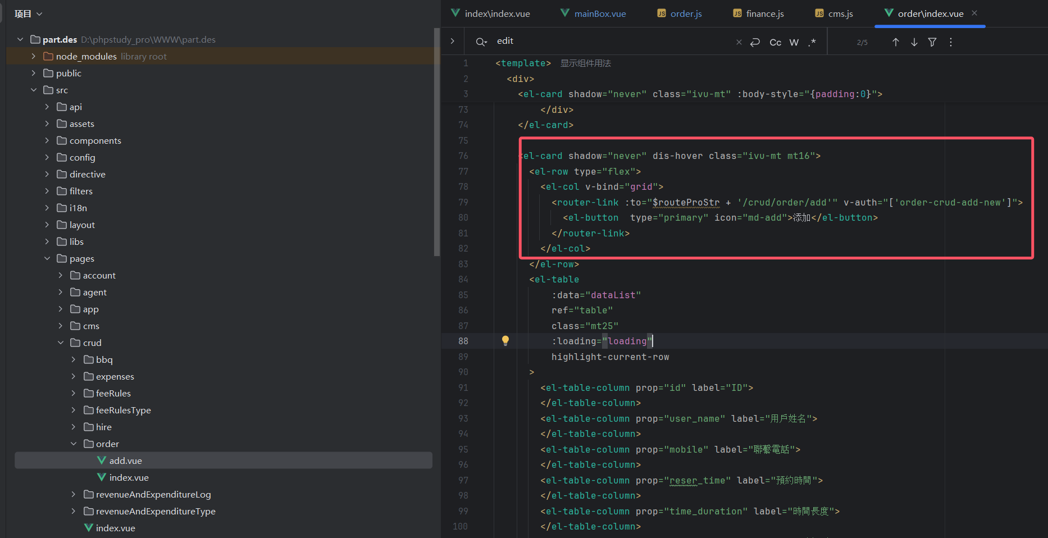Expand the public folder

34,73
